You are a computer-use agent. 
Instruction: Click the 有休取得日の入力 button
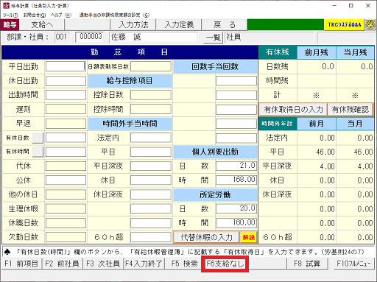tap(293, 110)
